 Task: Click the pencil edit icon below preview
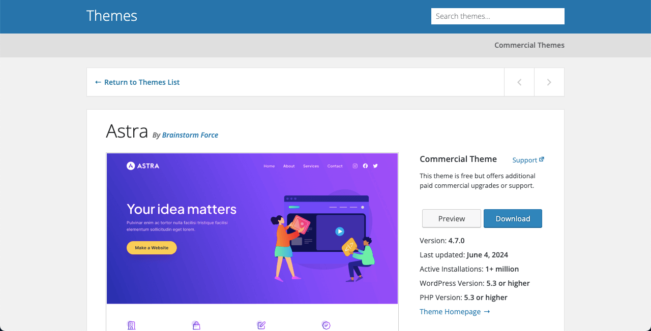tap(261, 325)
